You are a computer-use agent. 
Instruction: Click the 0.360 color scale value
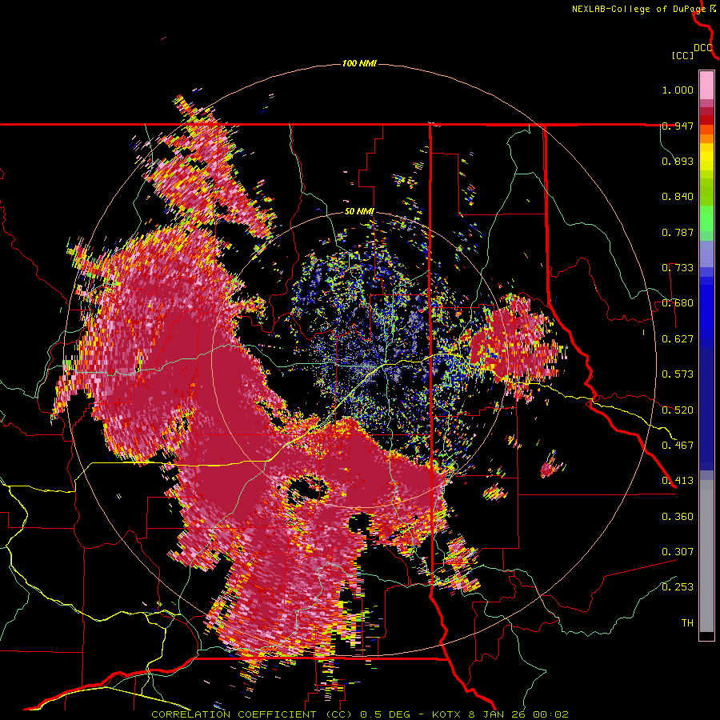pyautogui.click(x=678, y=516)
